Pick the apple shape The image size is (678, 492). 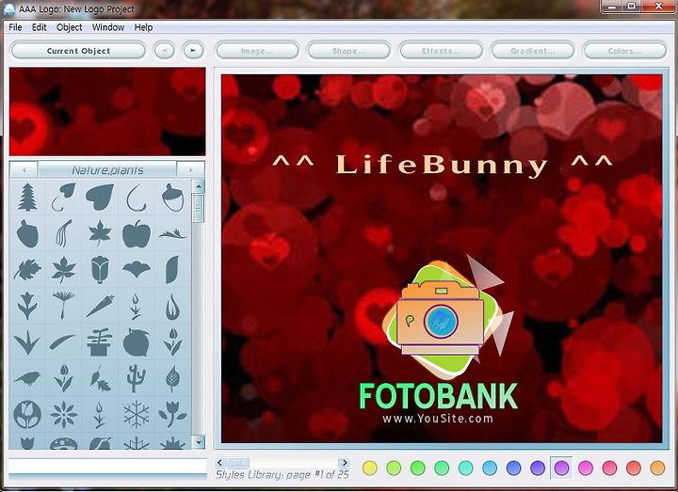coord(137,233)
